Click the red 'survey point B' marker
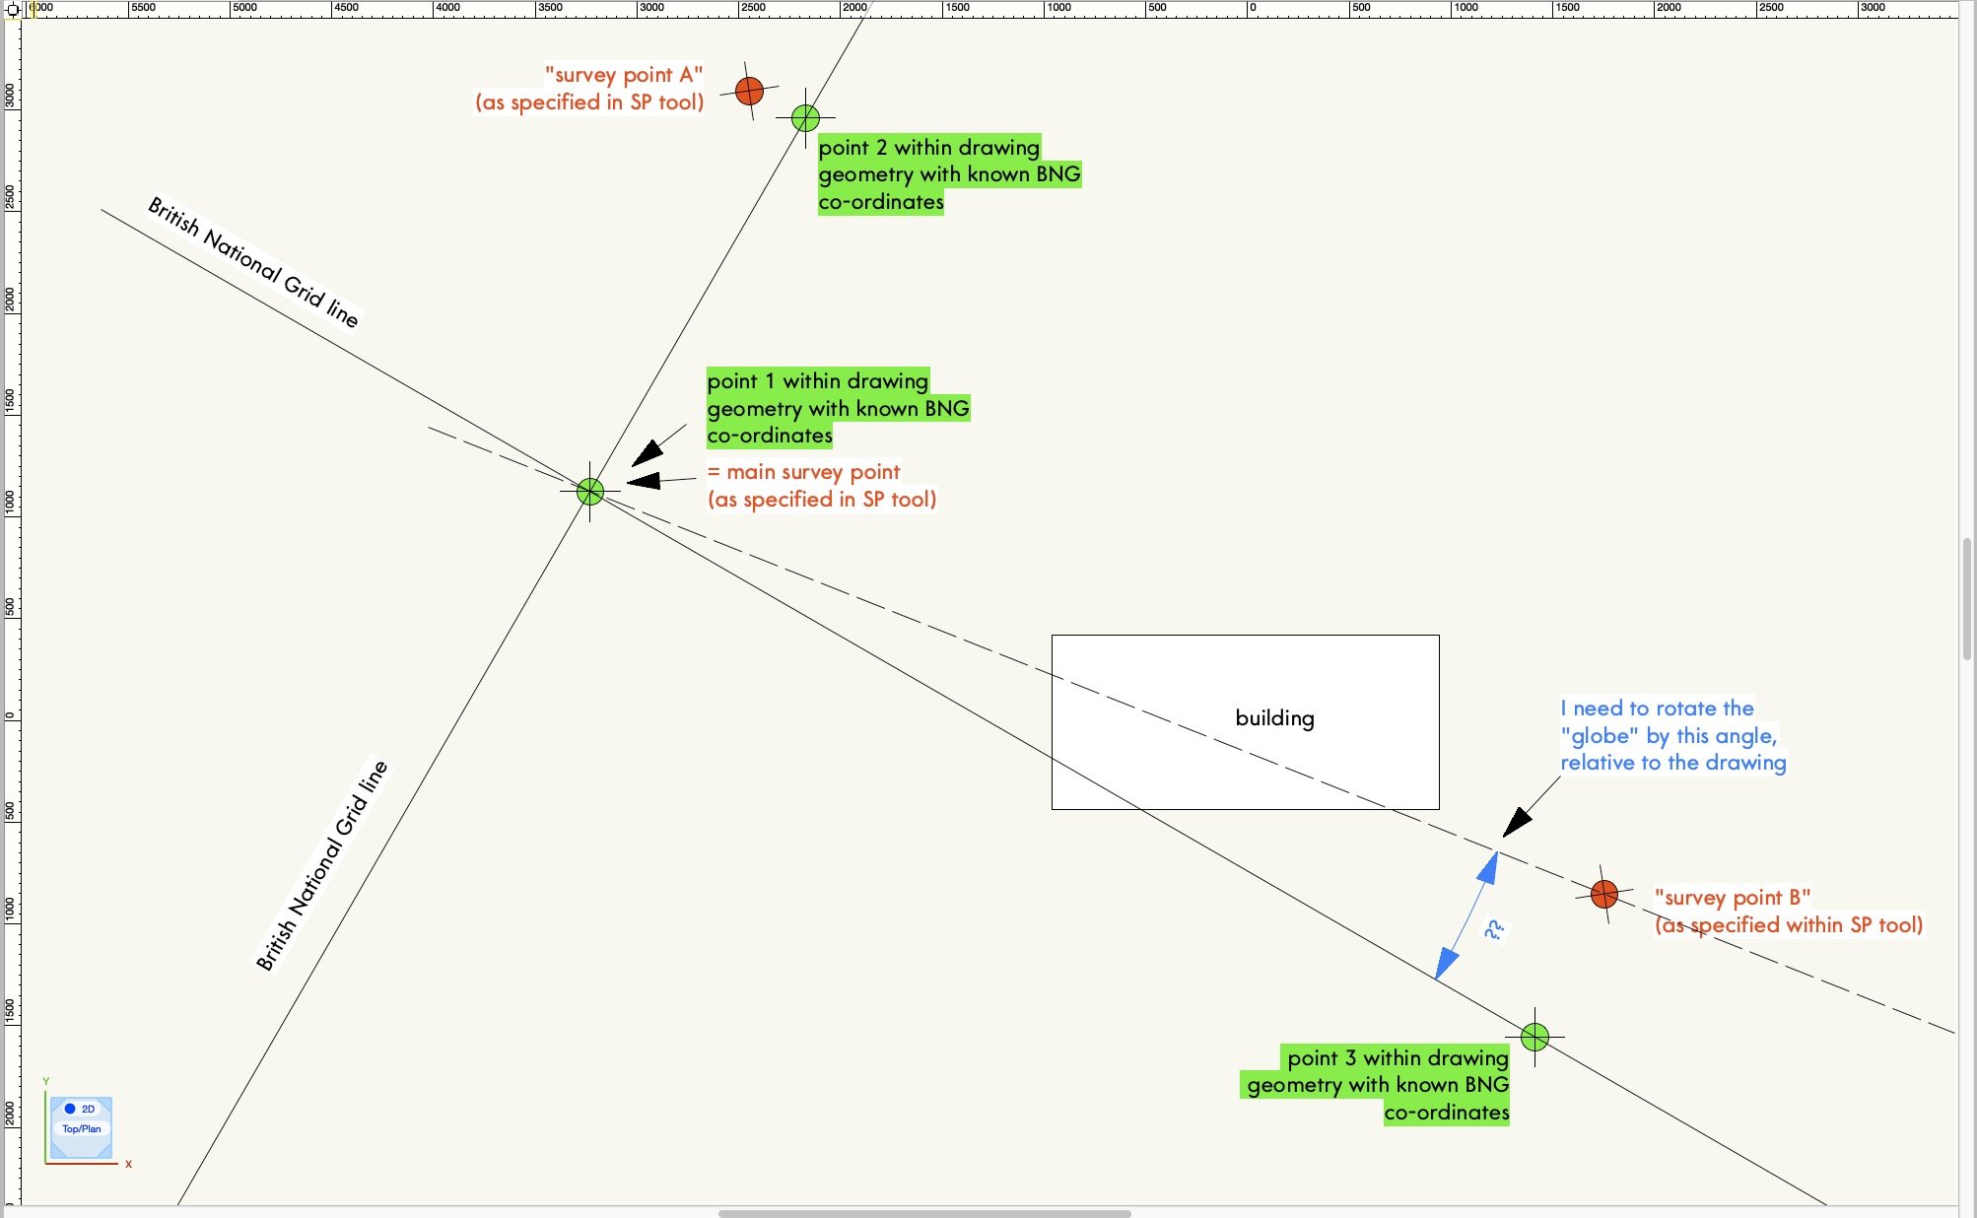 click(x=1605, y=895)
